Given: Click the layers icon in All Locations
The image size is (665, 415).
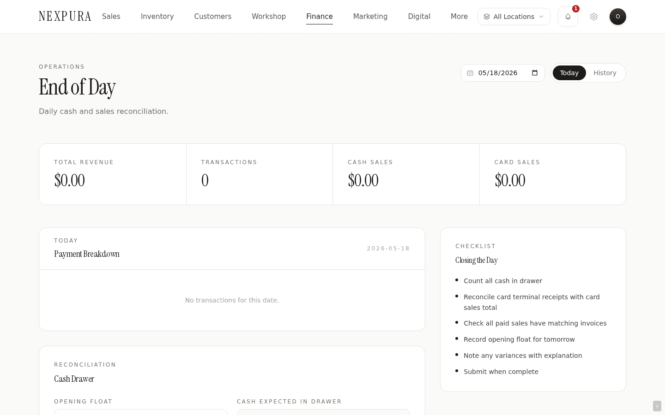Looking at the screenshot, I should pos(487,17).
